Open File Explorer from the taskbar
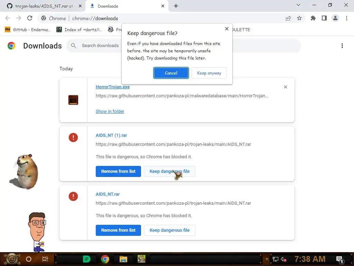This screenshot has height=266, width=354. pos(123,259)
